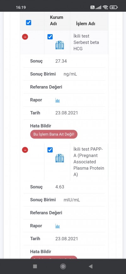Collapse the Serbest beta HCG row
126x274 pixels.
[x=25, y=37]
